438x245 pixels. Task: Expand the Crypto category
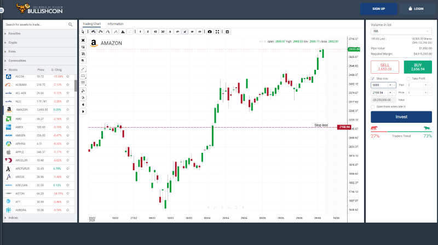click(40, 43)
